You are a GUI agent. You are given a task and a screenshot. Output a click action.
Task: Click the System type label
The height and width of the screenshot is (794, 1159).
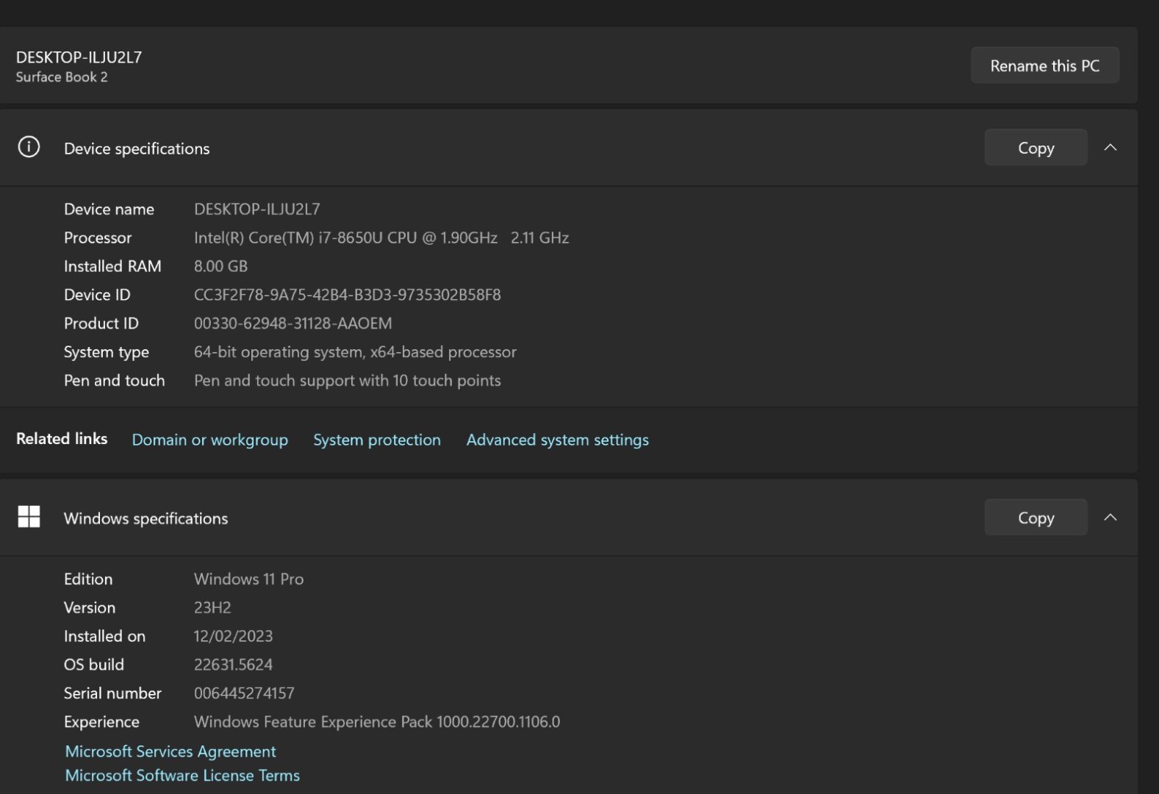(x=107, y=352)
